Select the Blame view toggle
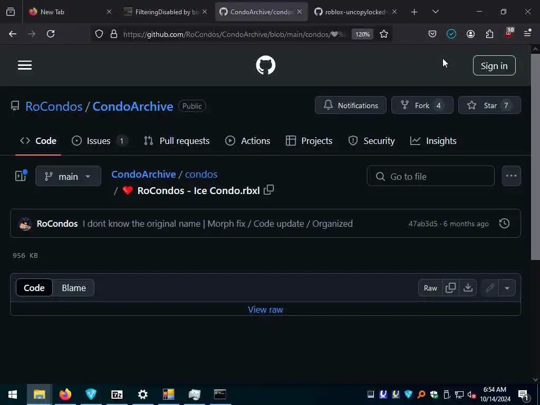The height and width of the screenshot is (405, 540). click(74, 287)
